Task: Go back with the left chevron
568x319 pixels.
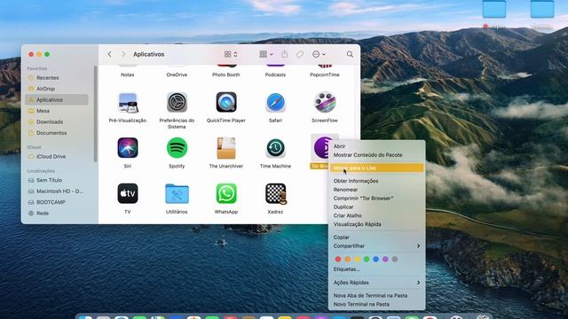Action: 109,54
